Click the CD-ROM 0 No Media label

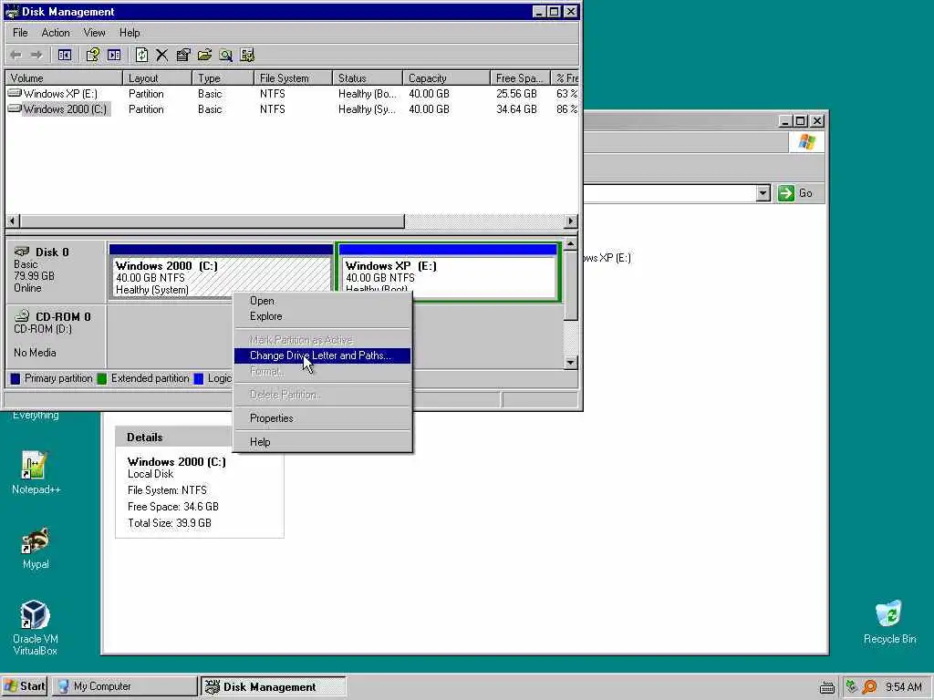(x=36, y=353)
